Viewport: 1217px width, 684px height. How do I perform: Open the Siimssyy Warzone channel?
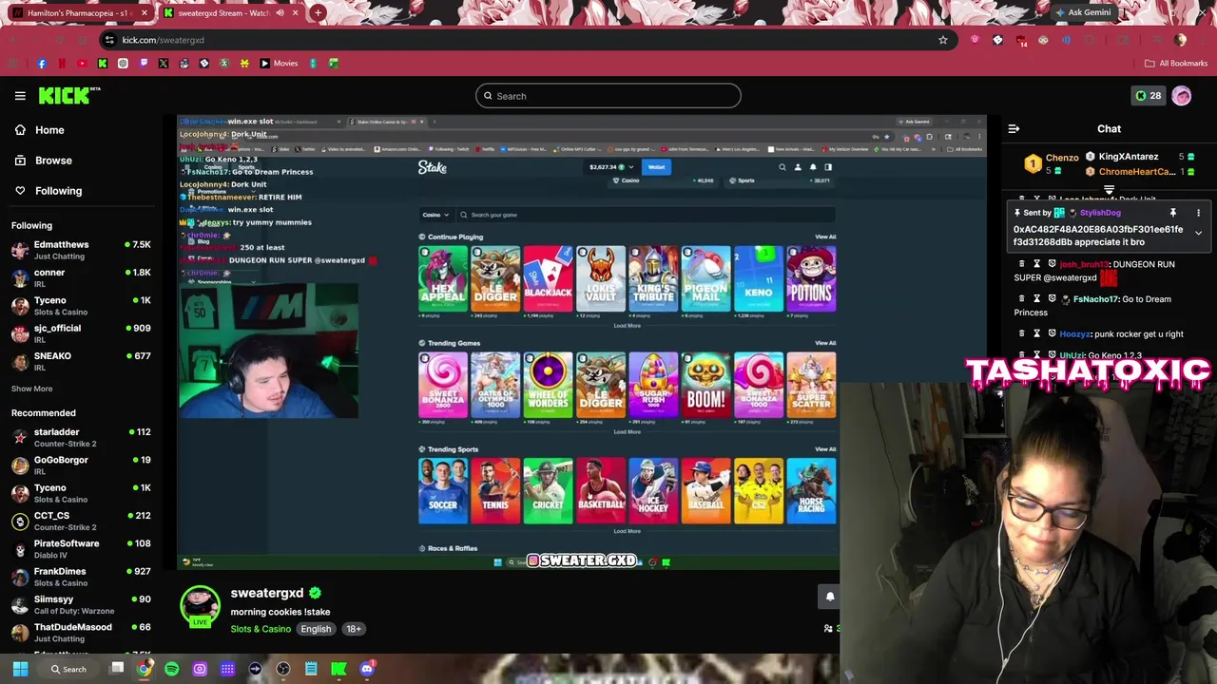(x=81, y=604)
